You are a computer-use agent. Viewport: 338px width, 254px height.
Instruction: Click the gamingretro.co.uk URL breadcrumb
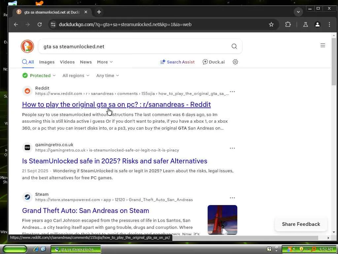(107, 150)
